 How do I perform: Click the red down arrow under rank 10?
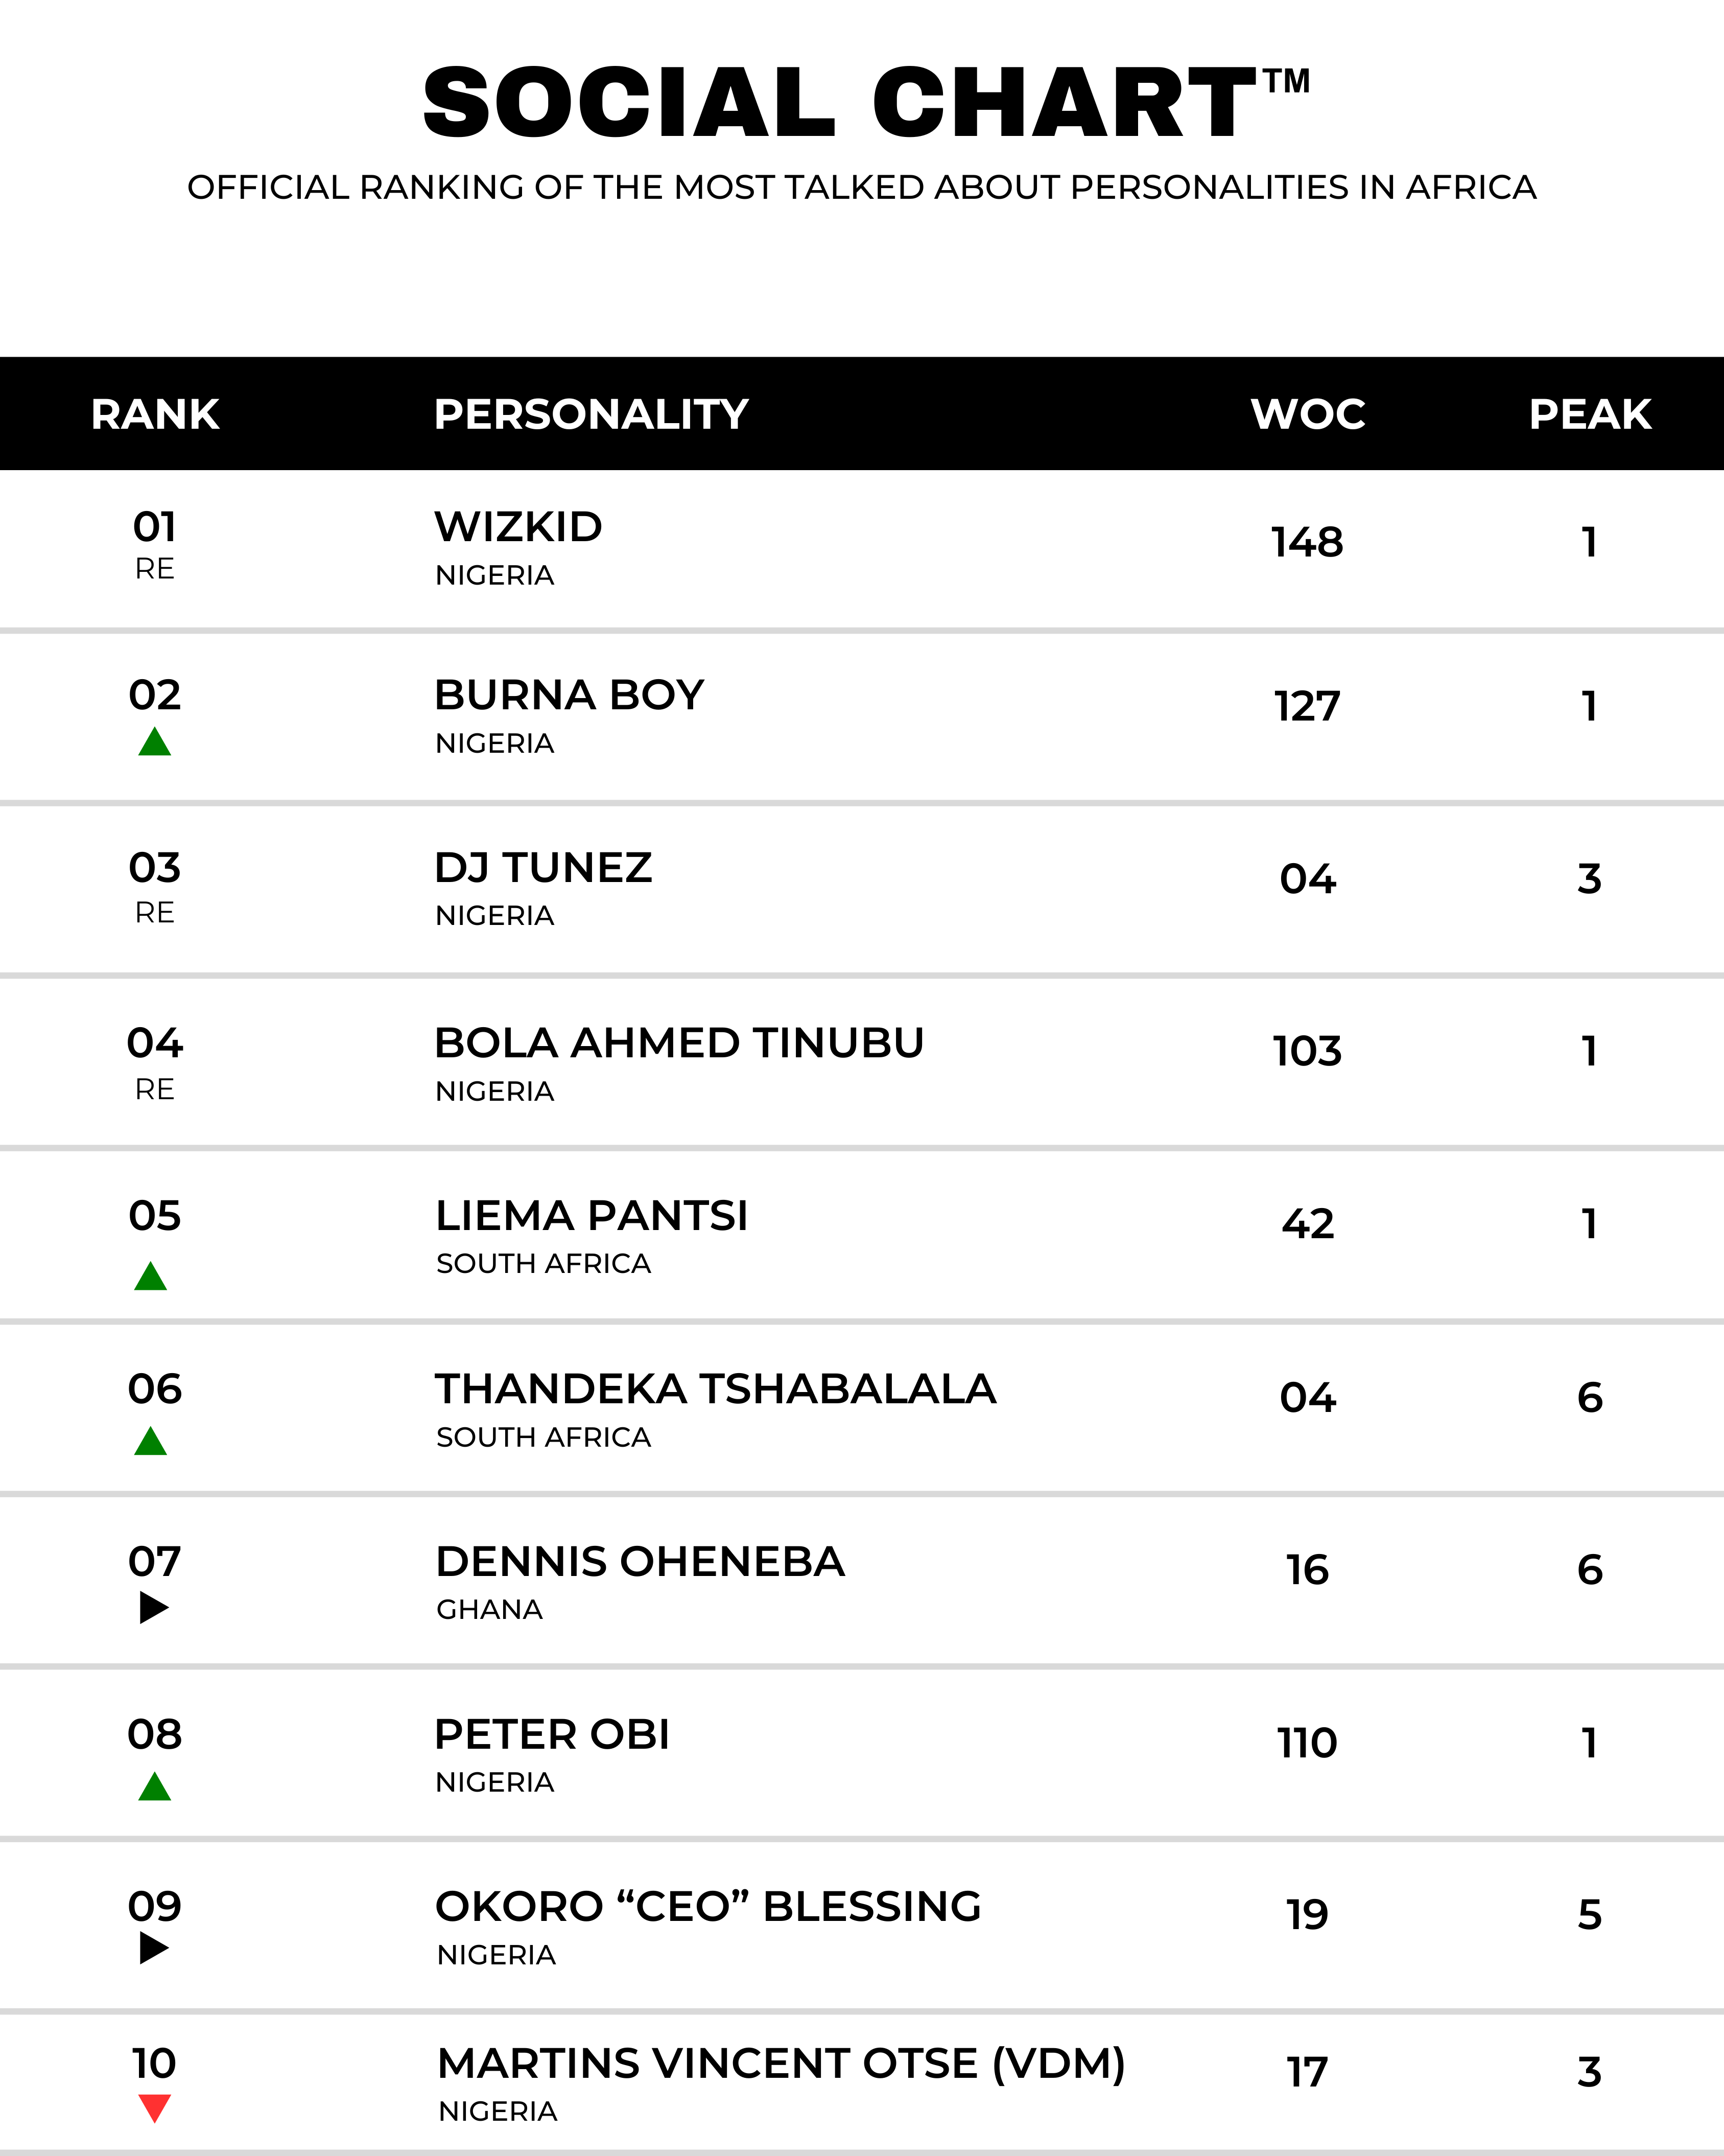[155, 2108]
